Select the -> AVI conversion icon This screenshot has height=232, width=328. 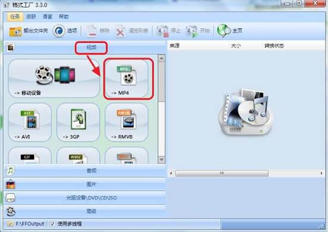coord(30,123)
